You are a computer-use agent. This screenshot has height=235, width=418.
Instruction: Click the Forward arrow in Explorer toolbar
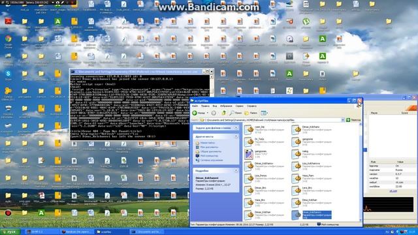[214, 113]
